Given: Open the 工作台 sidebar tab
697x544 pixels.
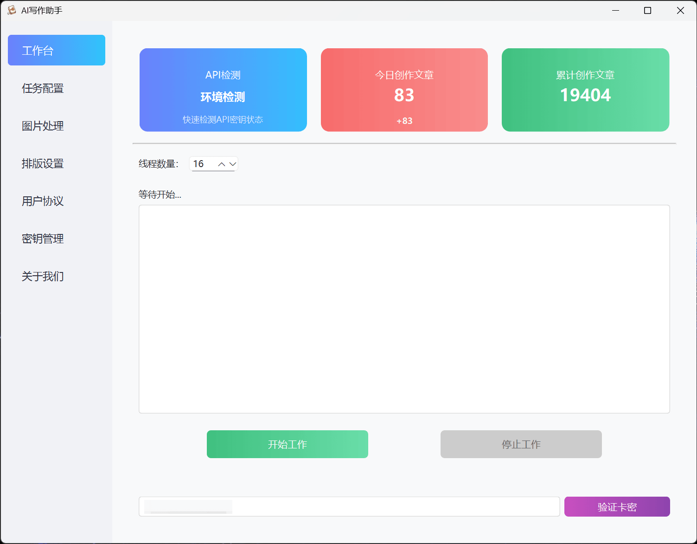Looking at the screenshot, I should coord(57,50).
